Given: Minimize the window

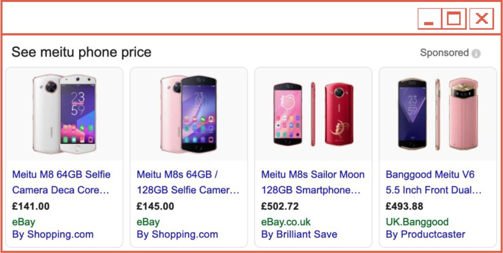Looking at the screenshot, I should click(429, 19).
